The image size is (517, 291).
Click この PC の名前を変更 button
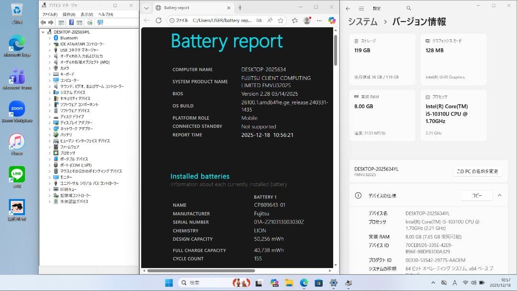tap(477, 171)
